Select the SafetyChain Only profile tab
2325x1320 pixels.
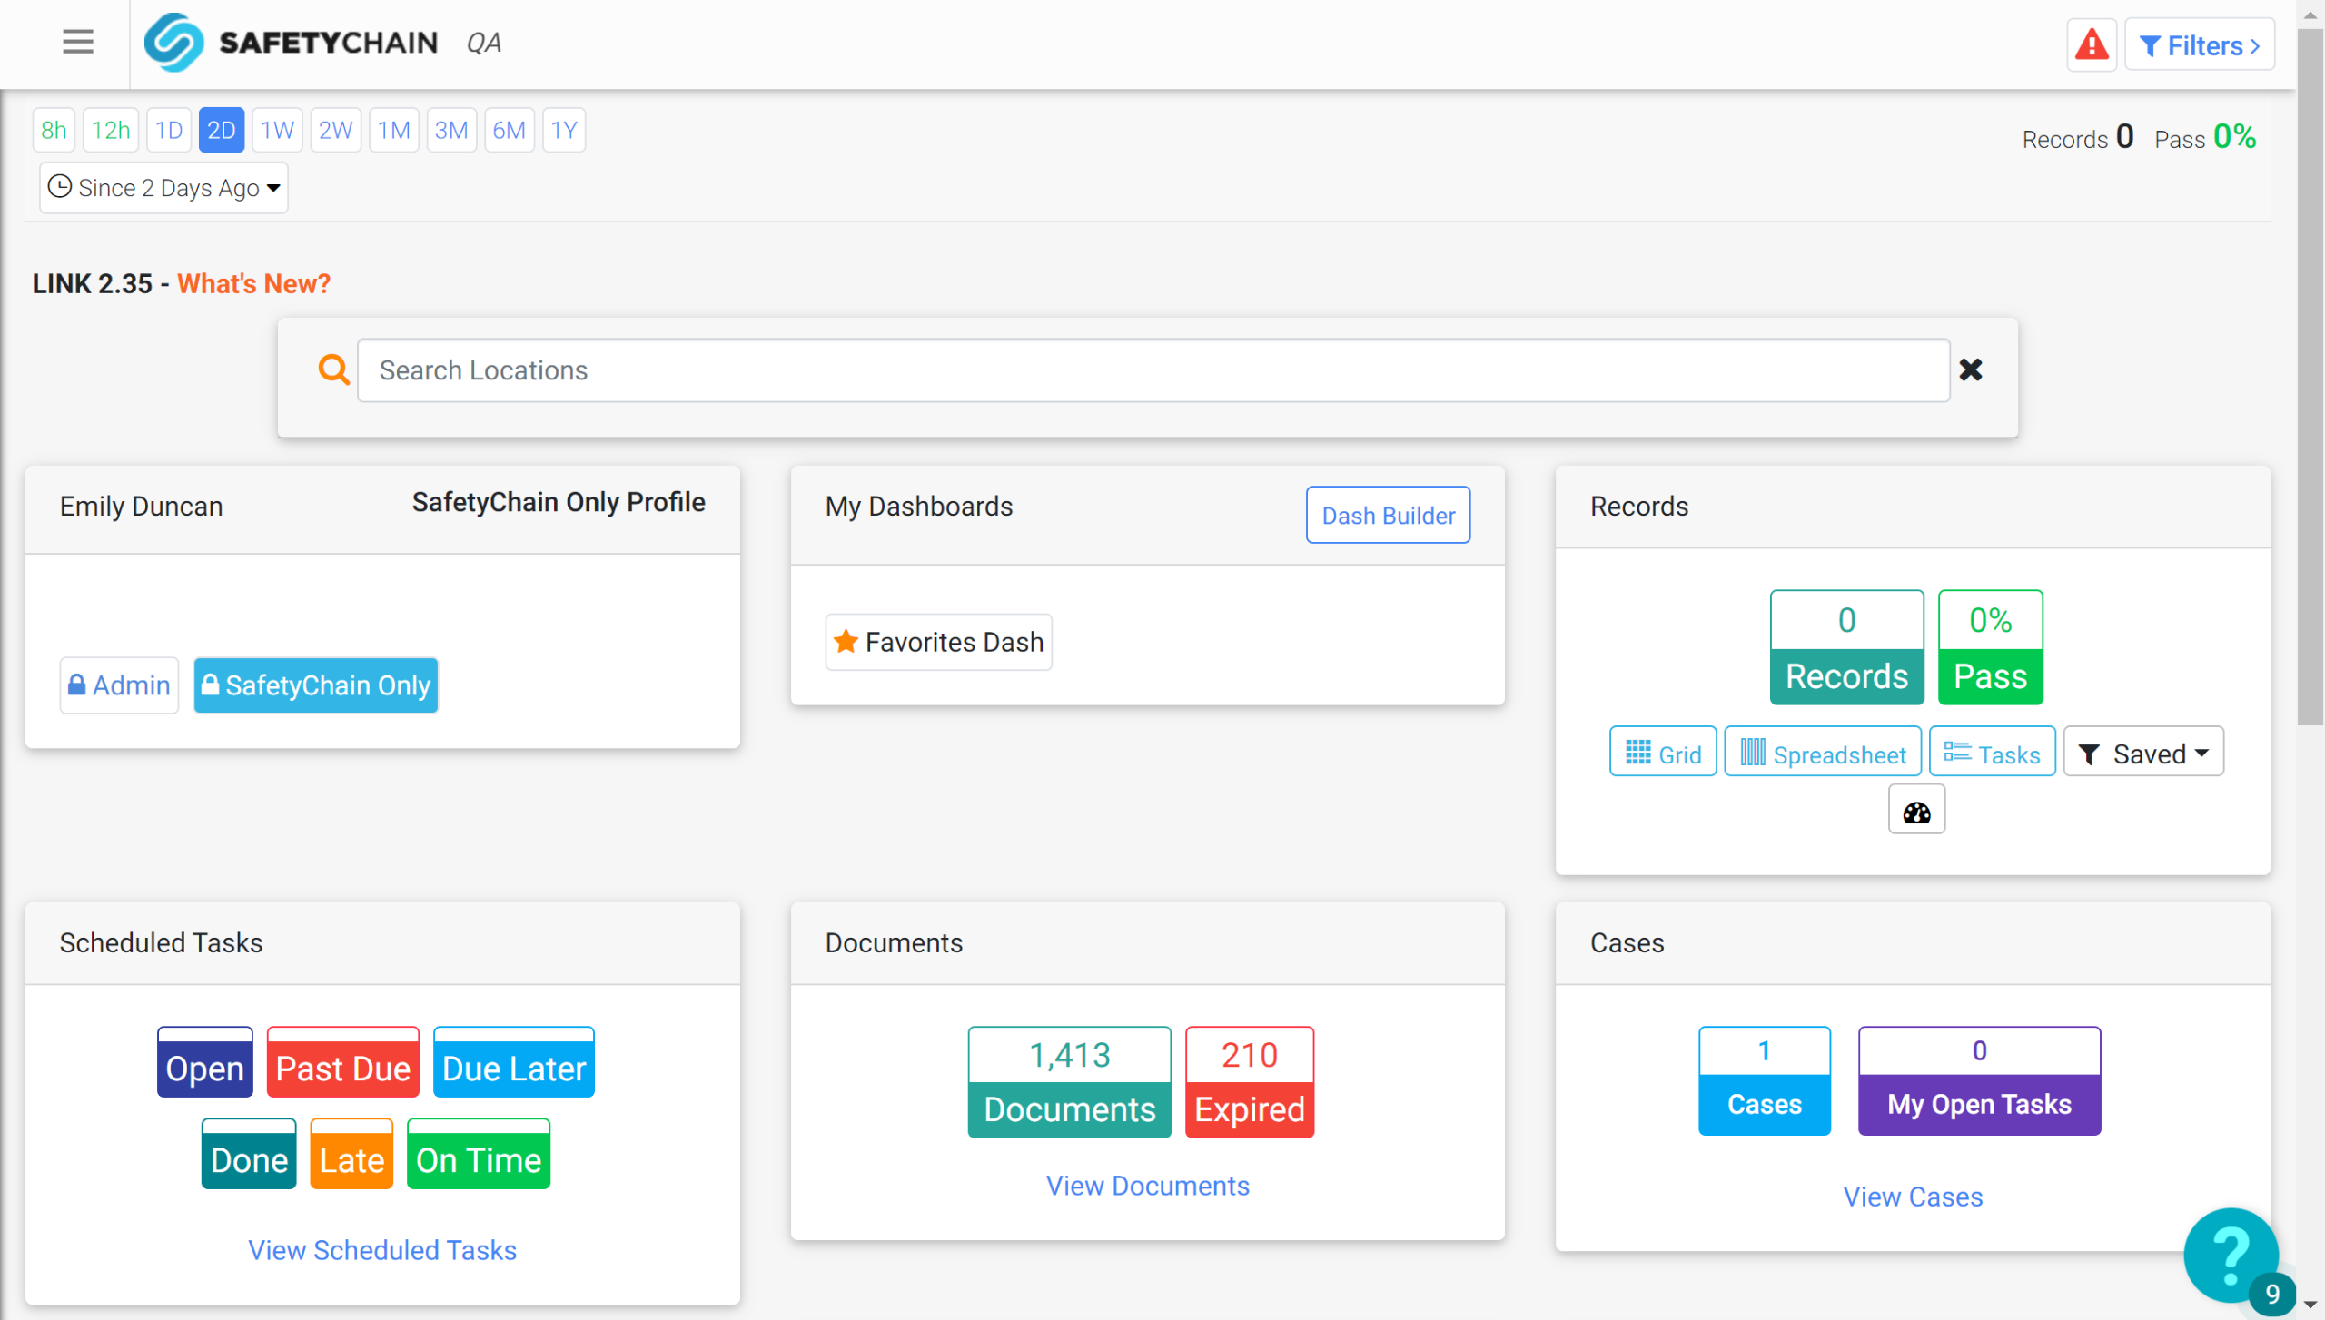pos(316,685)
